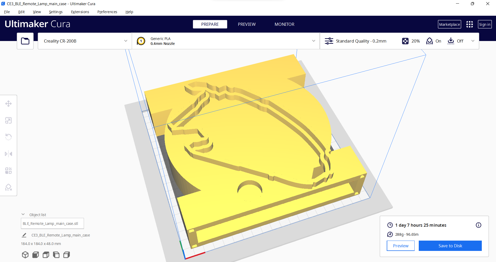Screen dimensions: 496x262
Task: Click the 184.0 x 184.0 x 48.0 mm dimensions
Action: (41, 244)
